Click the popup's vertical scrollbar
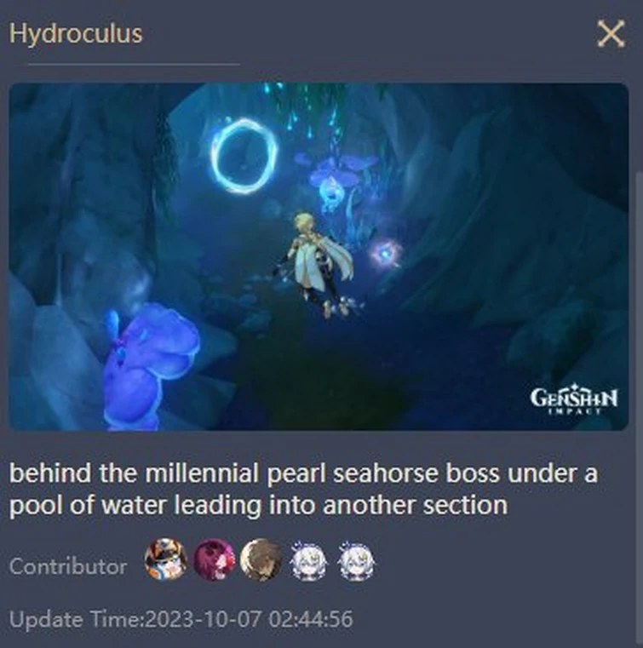Screen dimensions: 643x648 [639, 409]
